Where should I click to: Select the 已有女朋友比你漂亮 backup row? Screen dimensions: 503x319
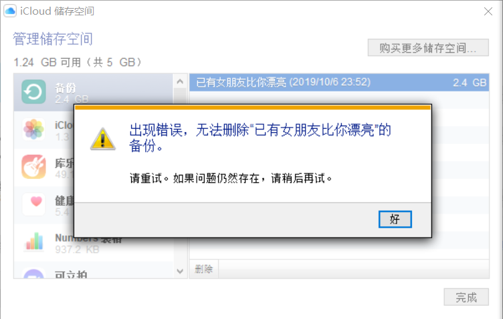point(339,83)
